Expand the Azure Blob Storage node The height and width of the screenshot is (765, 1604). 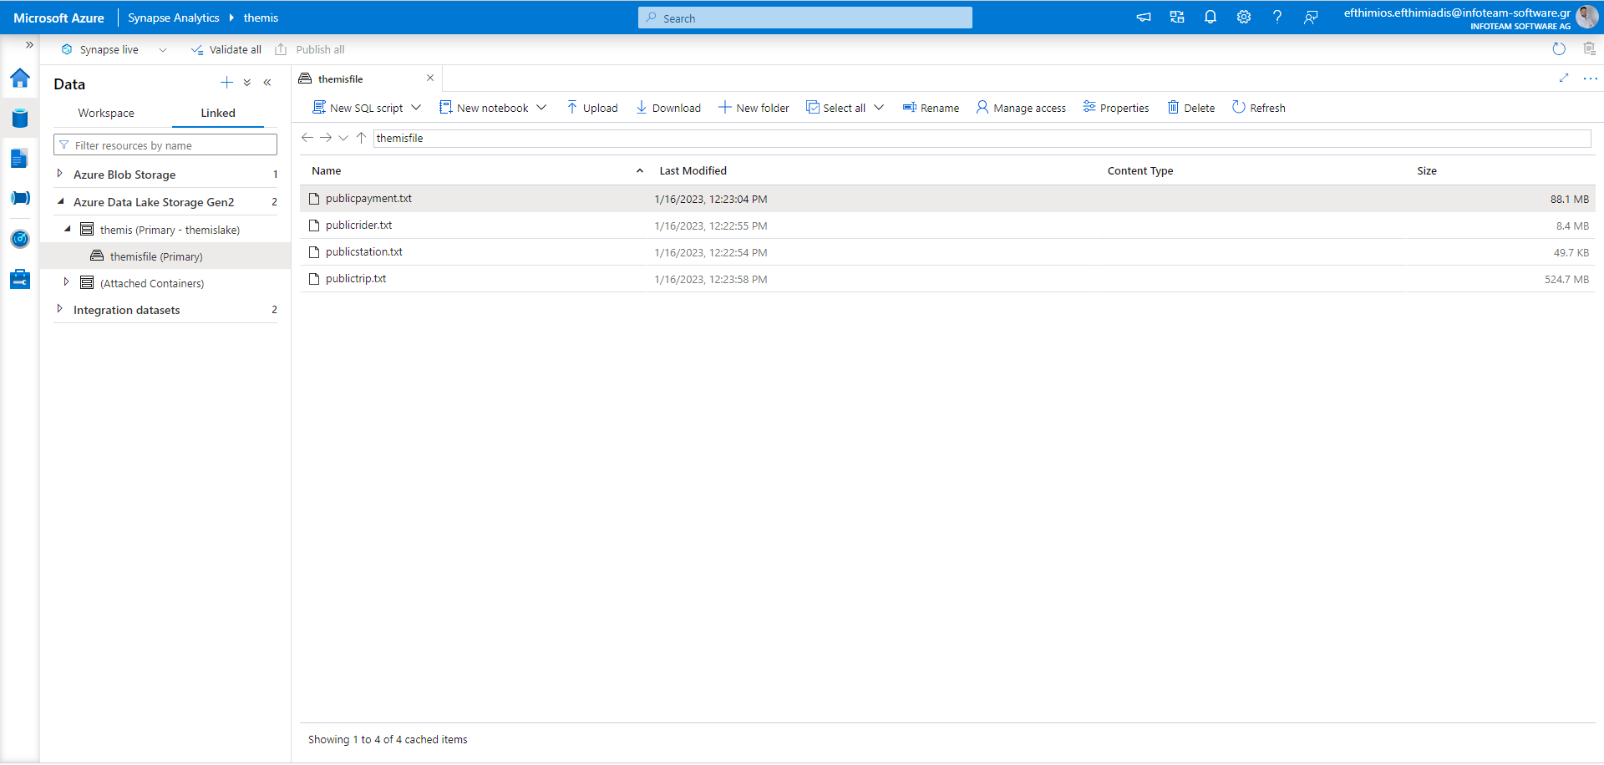(x=59, y=174)
